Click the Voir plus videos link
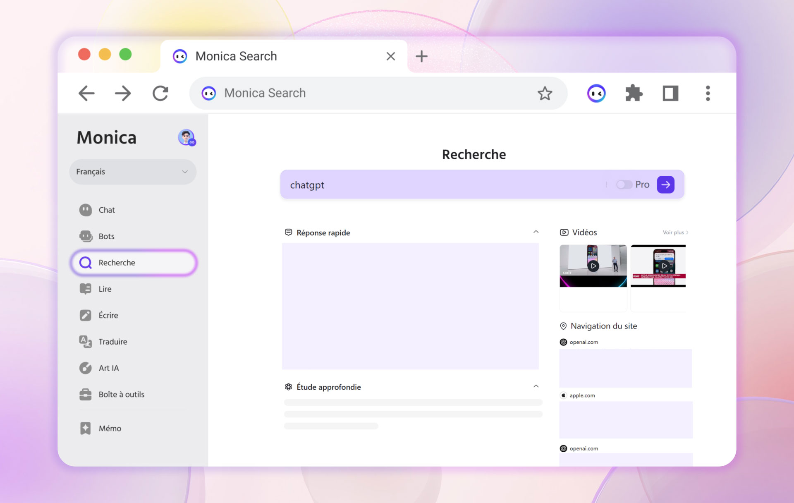 675,232
